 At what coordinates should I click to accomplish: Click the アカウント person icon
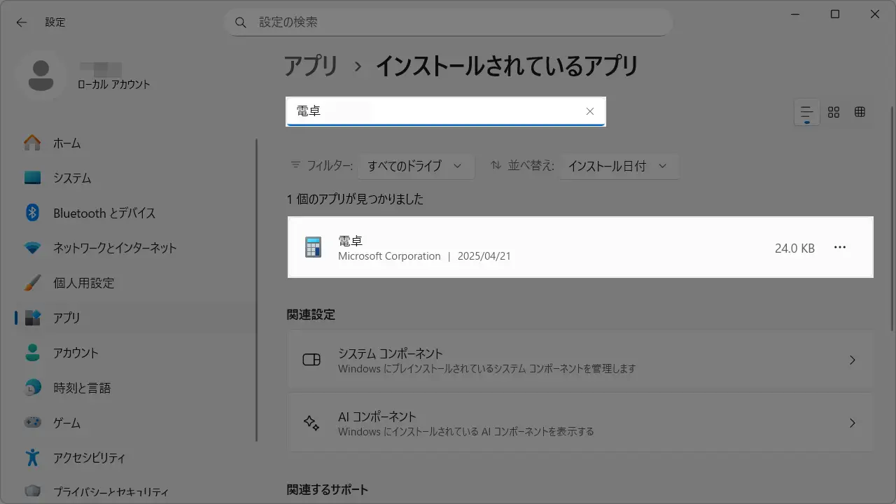click(x=32, y=352)
